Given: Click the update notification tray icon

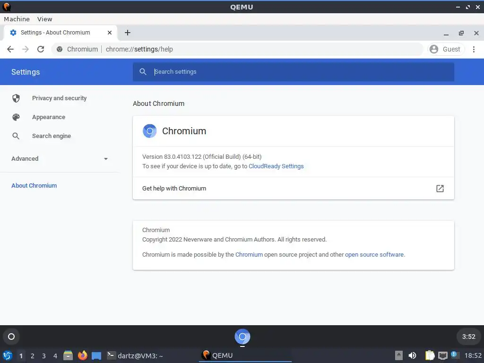Looking at the screenshot, I should 454,354.
